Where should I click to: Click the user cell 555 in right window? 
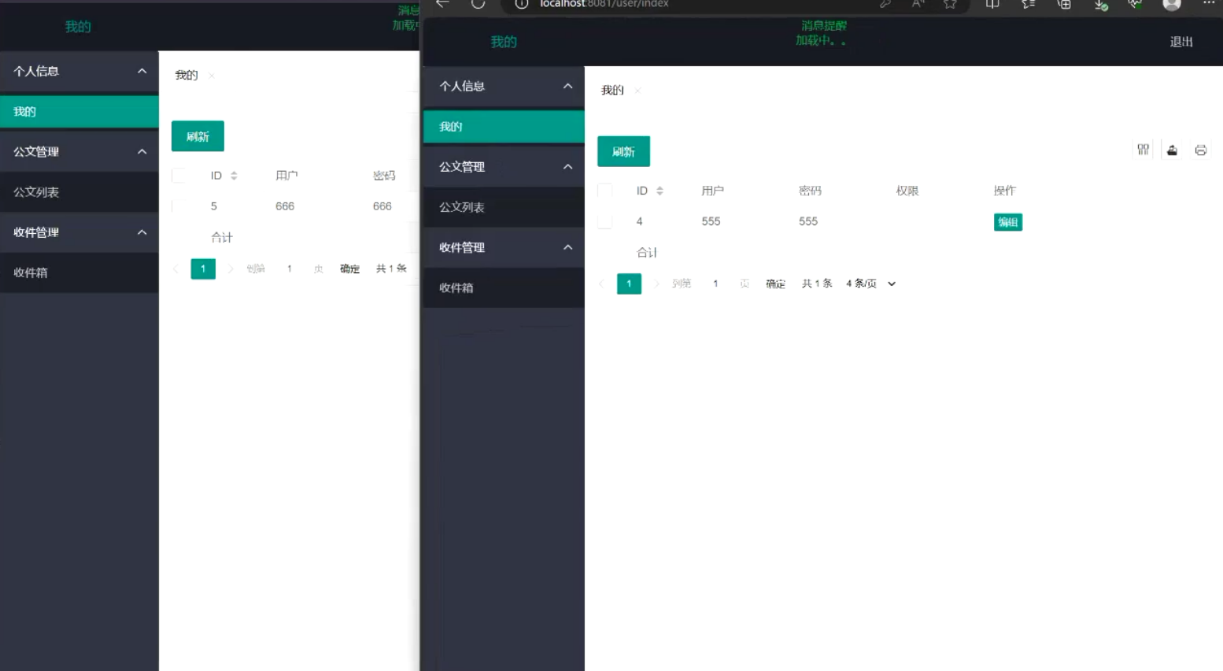pyautogui.click(x=711, y=221)
